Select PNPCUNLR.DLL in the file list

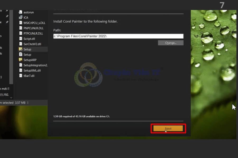tap(33, 28)
